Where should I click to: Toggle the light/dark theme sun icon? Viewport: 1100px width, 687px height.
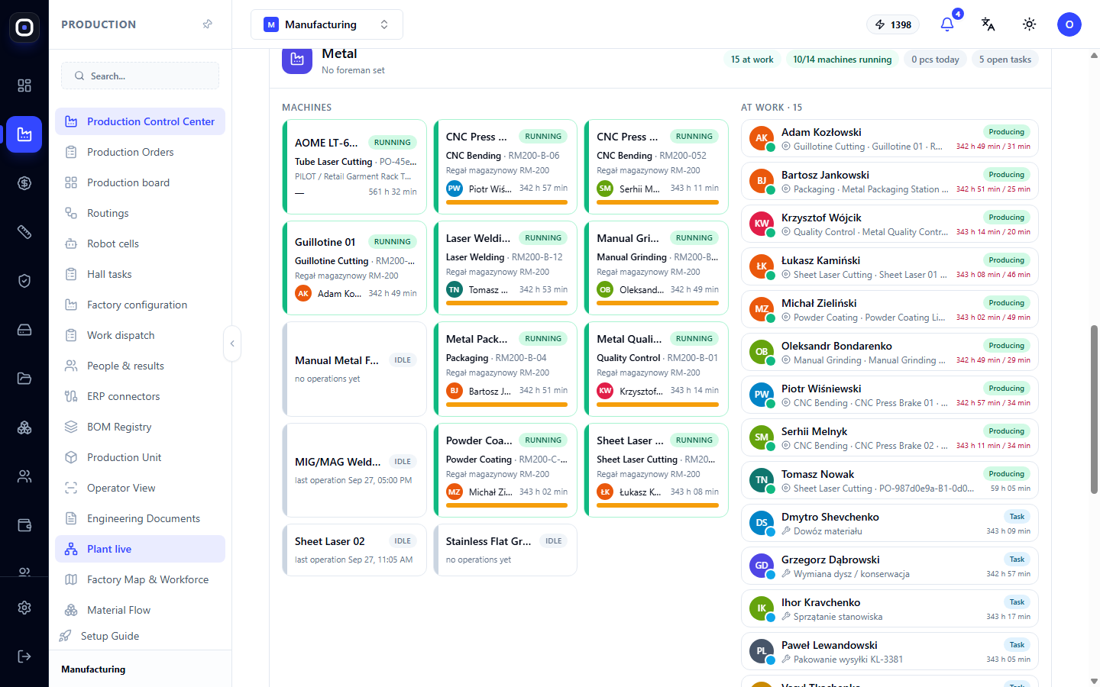click(x=1029, y=24)
